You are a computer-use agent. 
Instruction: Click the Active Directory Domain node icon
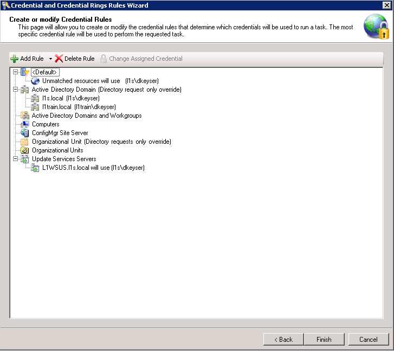[x=24, y=90]
